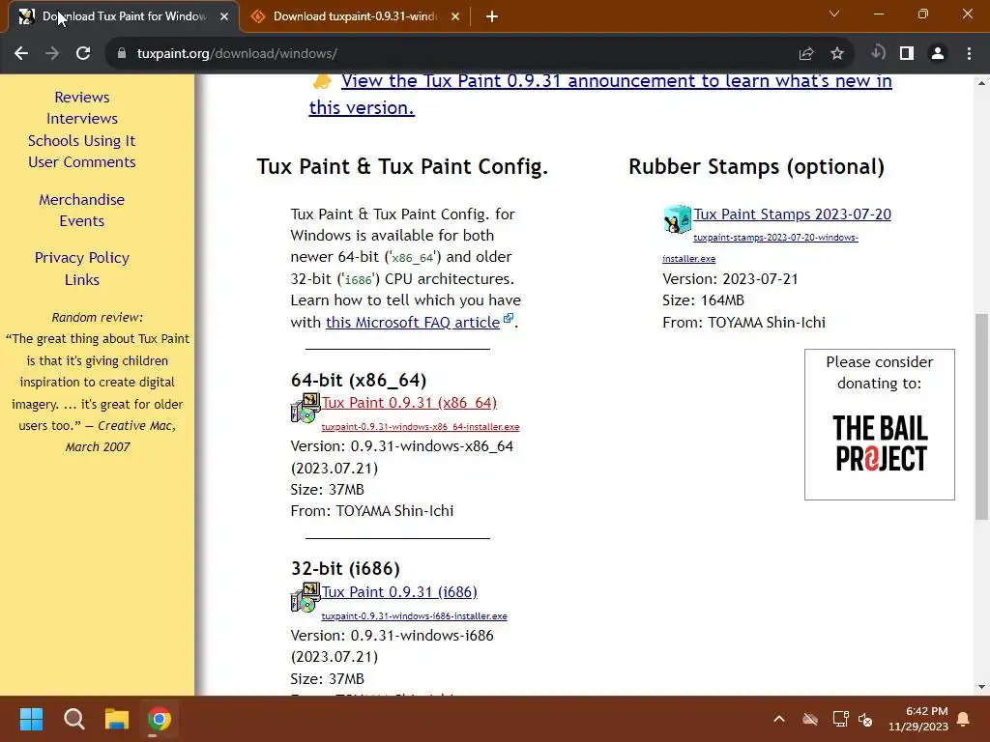The width and height of the screenshot is (990, 742).
Task: Click the page vertical scrollbar thumb
Action: coord(981,416)
